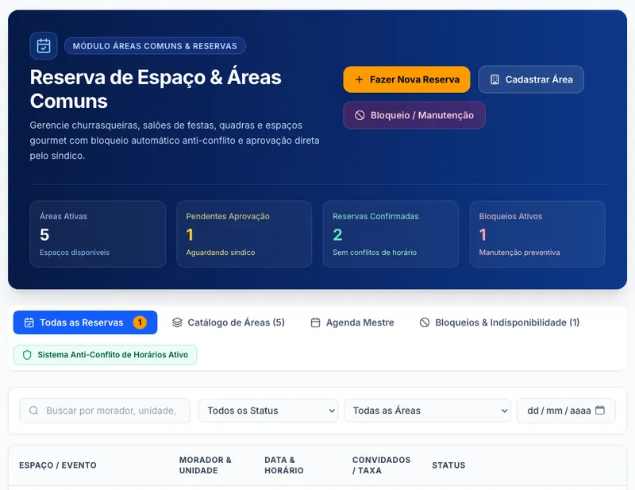The height and width of the screenshot is (490, 635).
Task: Click the Módulo Áreas Comuns & Reservas pill
Action: tap(155, 46)
